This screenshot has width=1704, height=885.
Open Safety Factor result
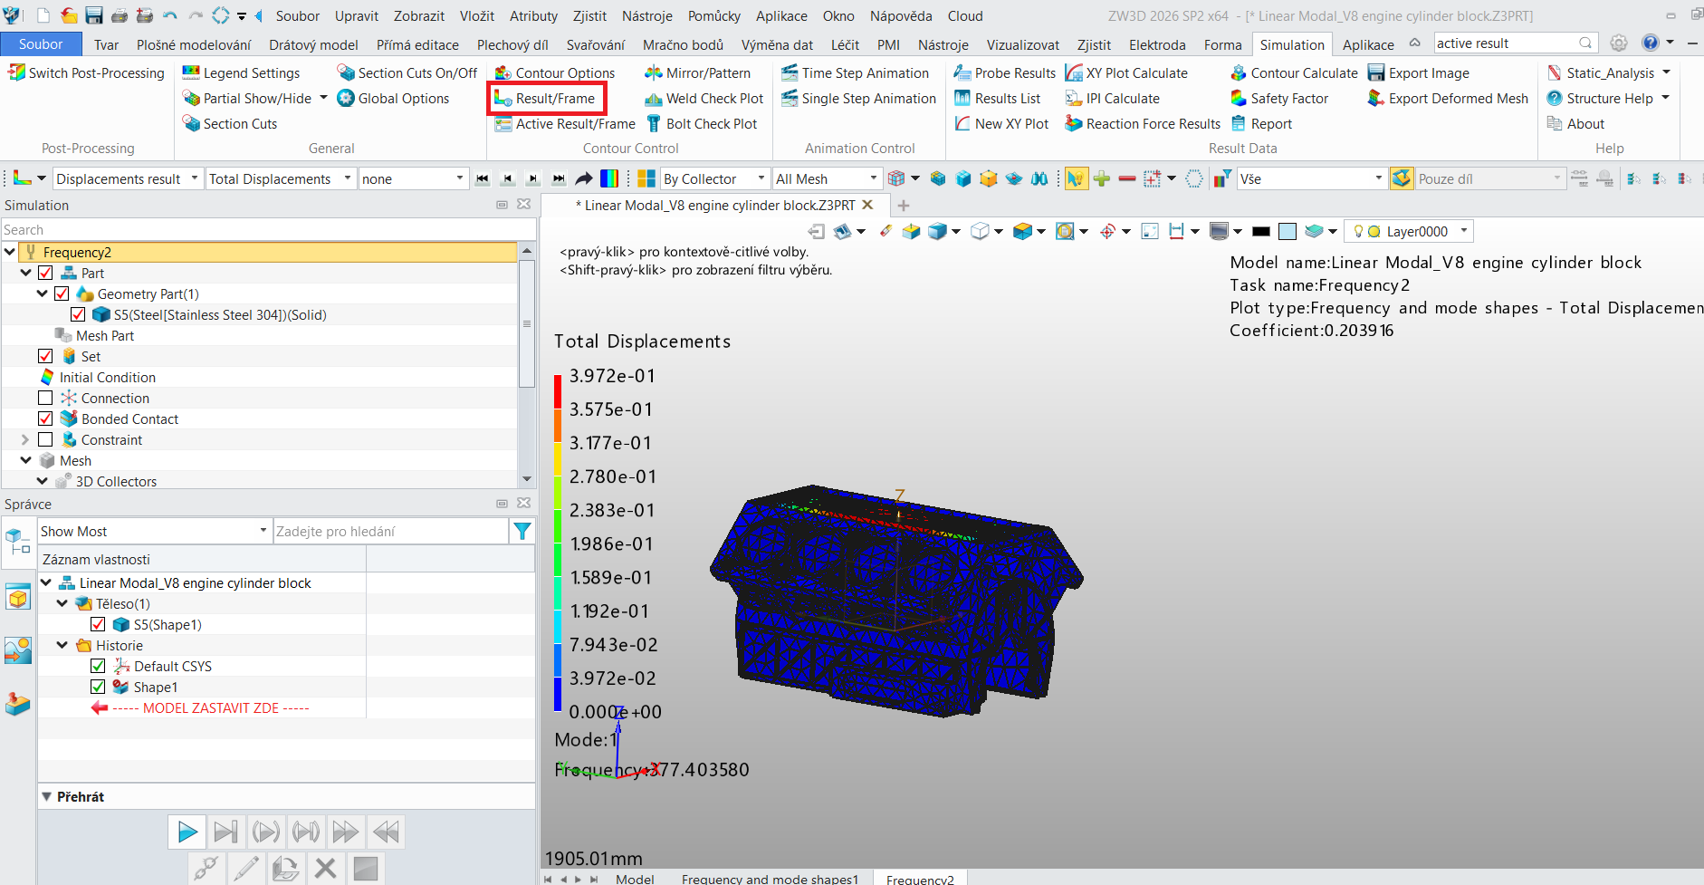click(x=1278, y=99)
